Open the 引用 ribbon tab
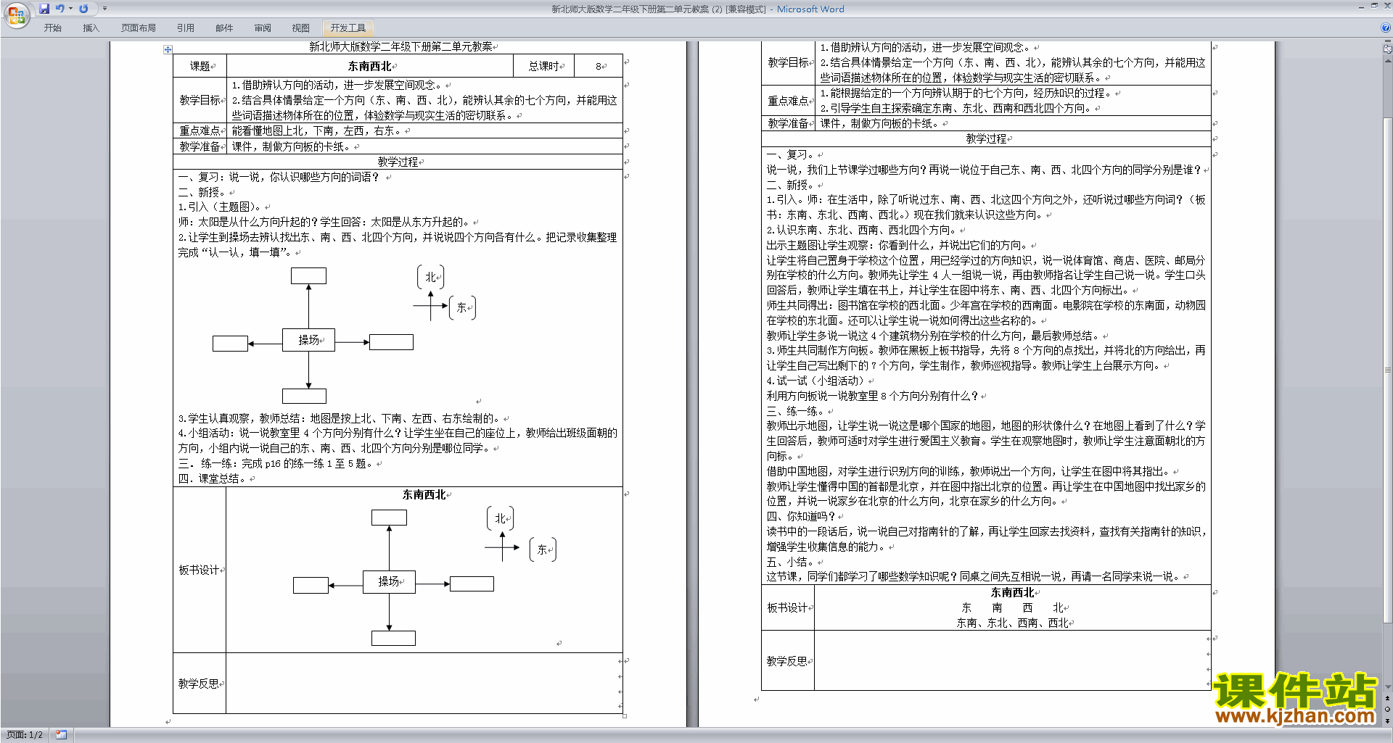 pyautogui.click(x=186, y=28)
